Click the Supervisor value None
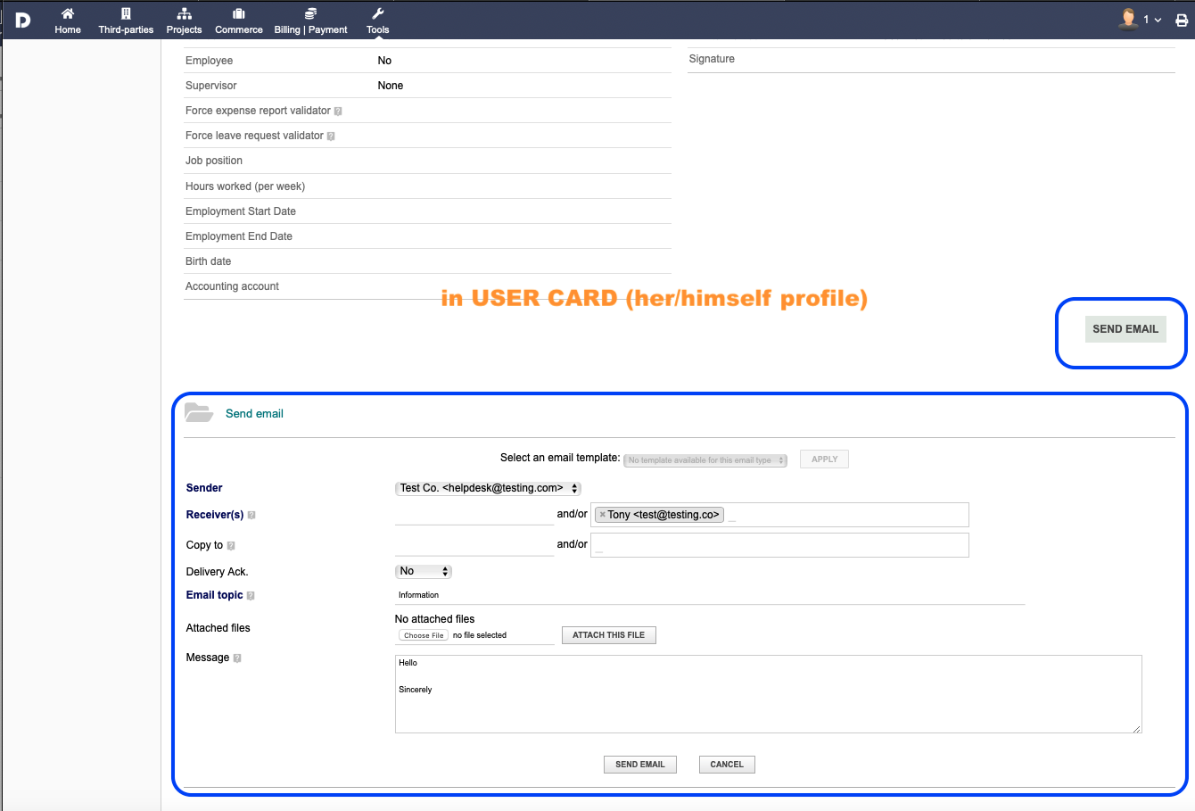 [x=391, y=86]
